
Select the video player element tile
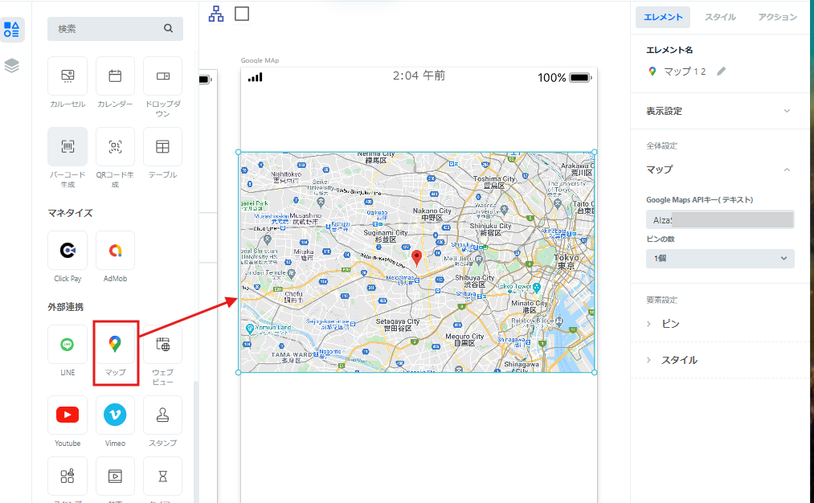point(115,476)
